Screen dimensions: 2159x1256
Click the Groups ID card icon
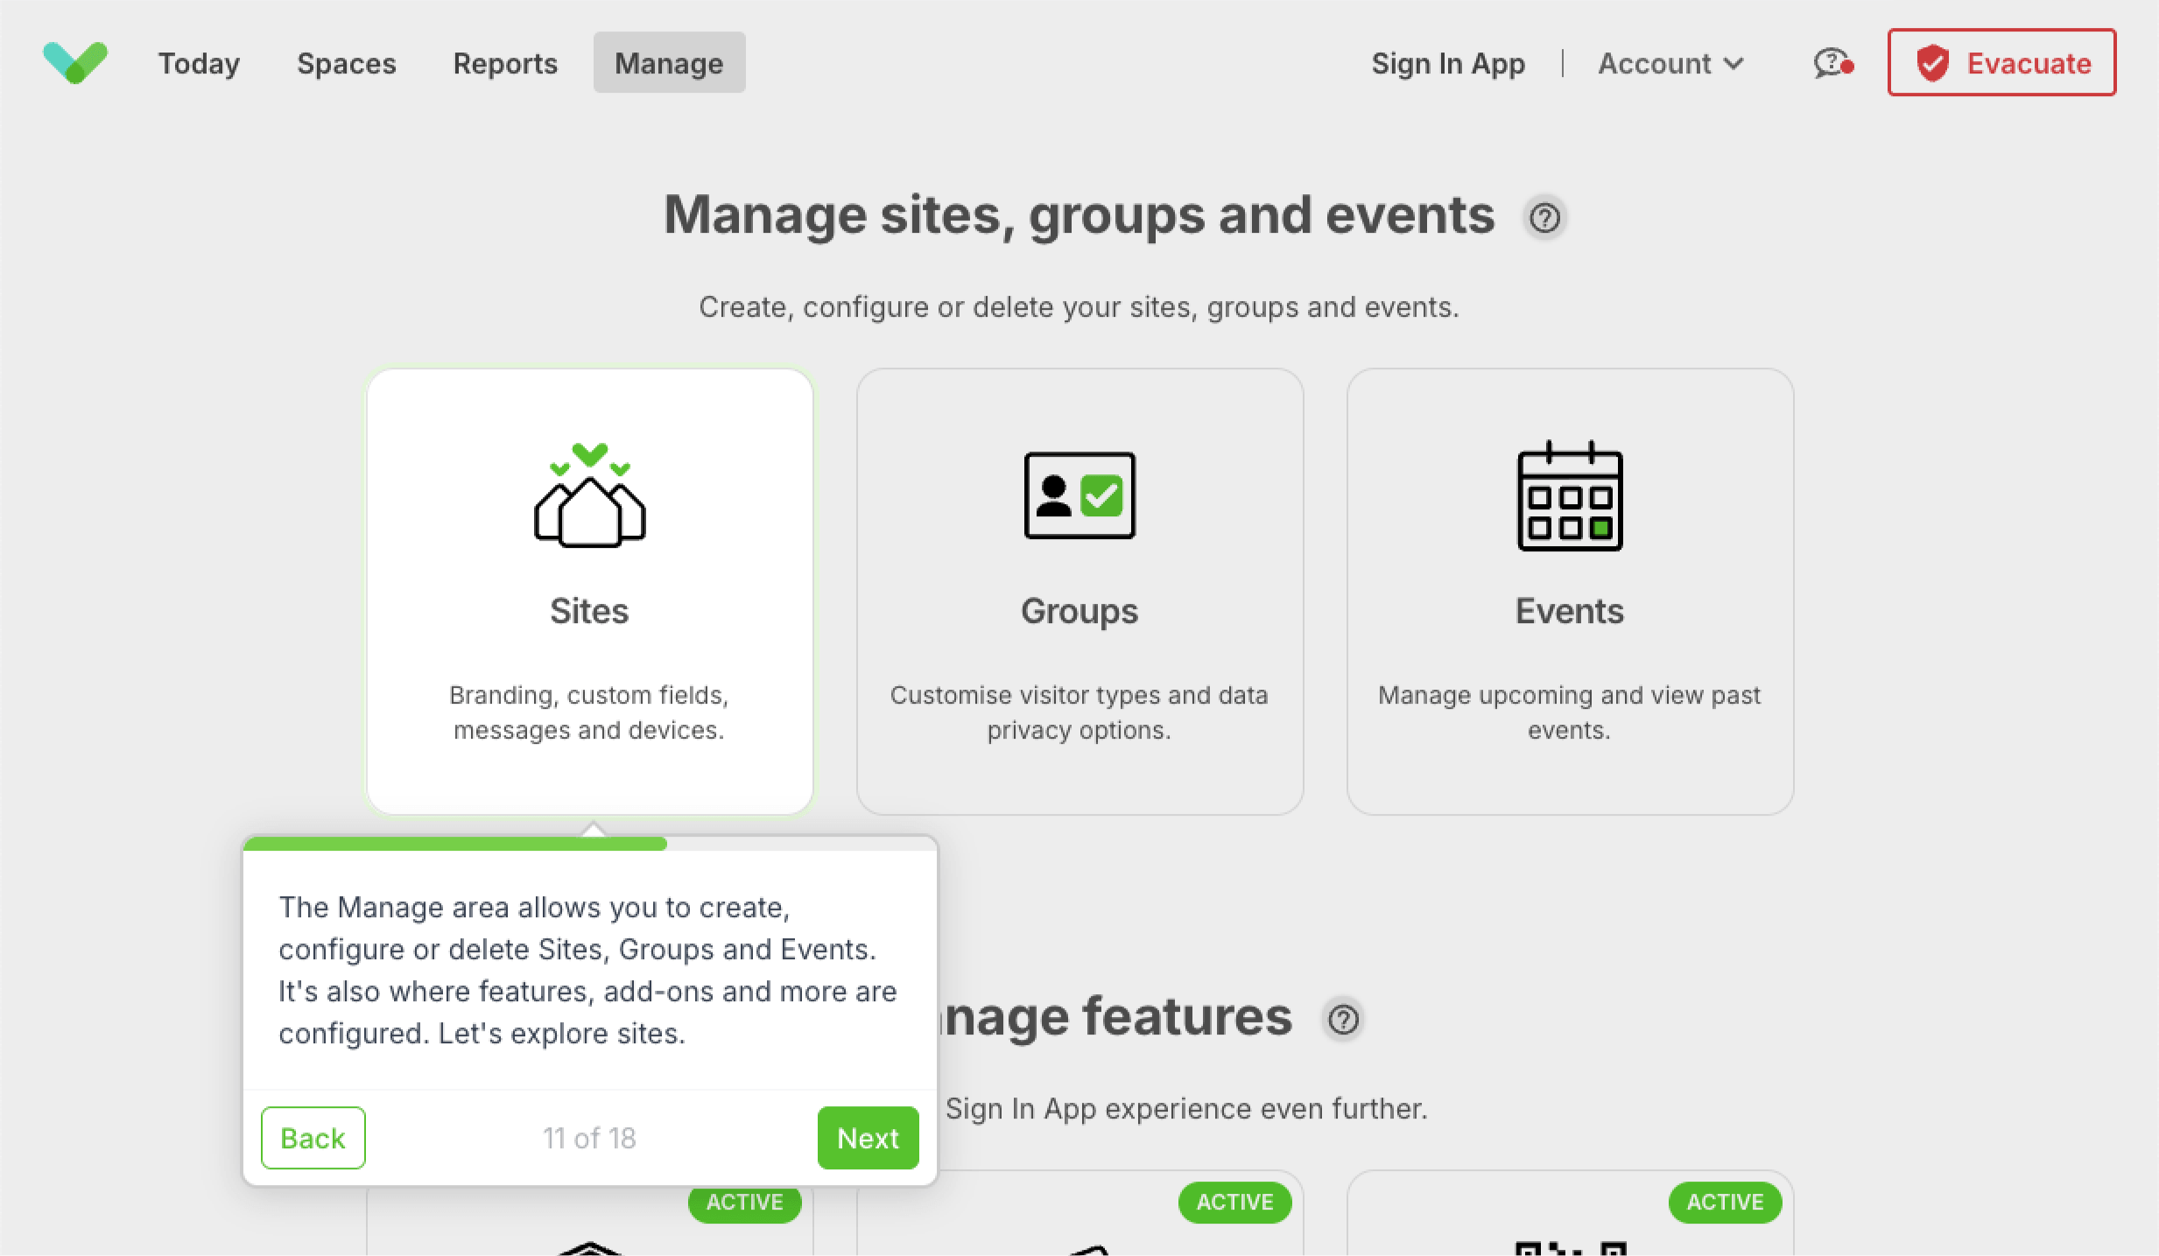[x=1079, y=495]
